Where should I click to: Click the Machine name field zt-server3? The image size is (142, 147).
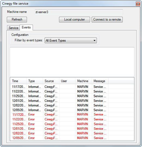(x=79, y=12)
